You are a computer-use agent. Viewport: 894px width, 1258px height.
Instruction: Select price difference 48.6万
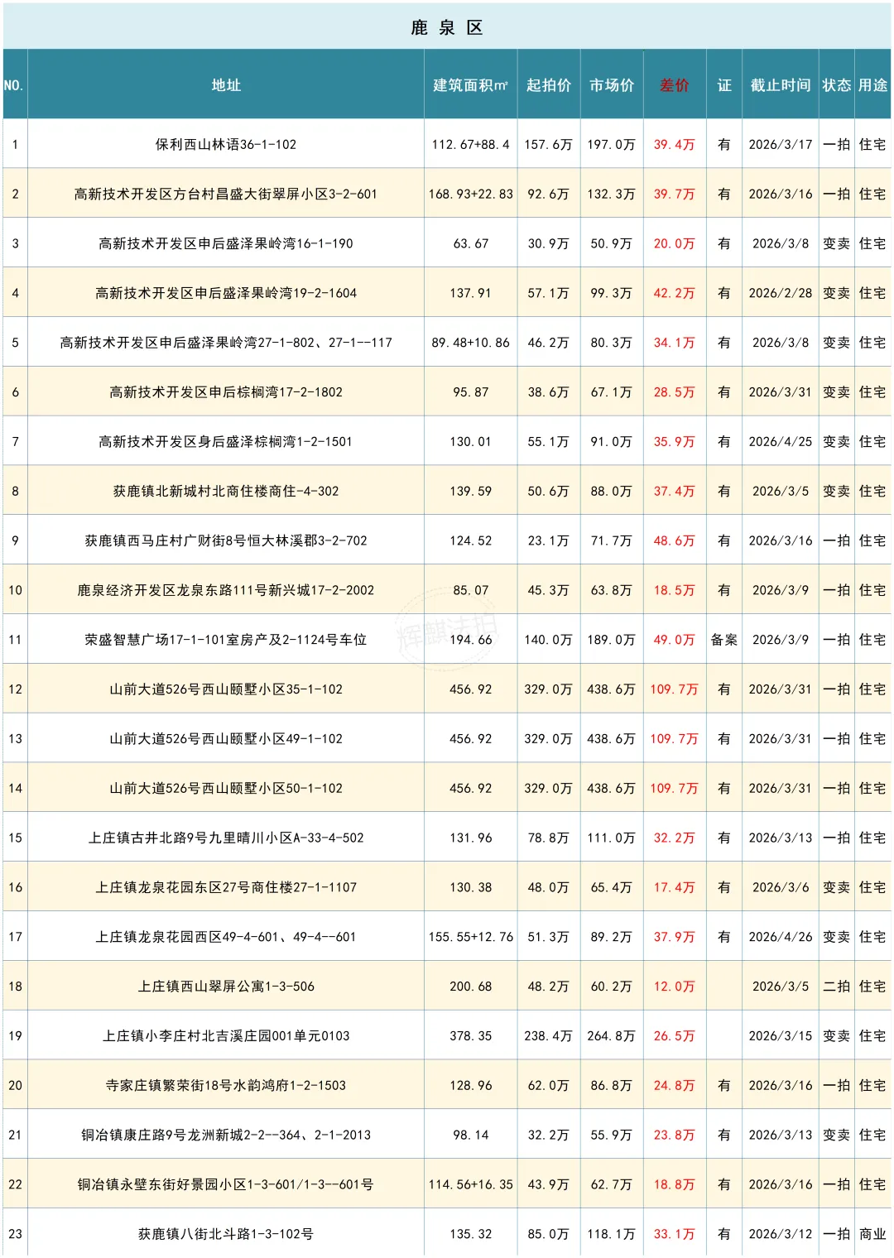pyautogui.click(x=675, y=540)
